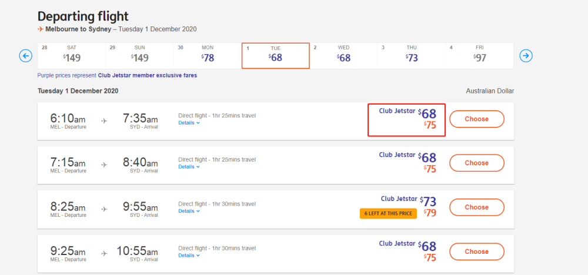Select Monday 30 $78 date tab
Viewport: 588px width, 275px height.
[208, 55]
